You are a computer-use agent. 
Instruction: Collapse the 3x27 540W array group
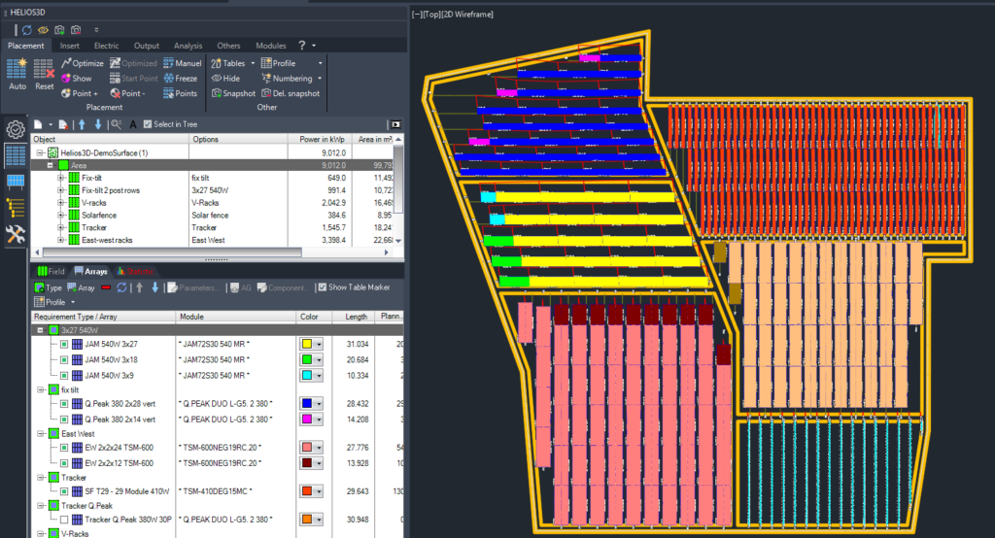[40, 330]
